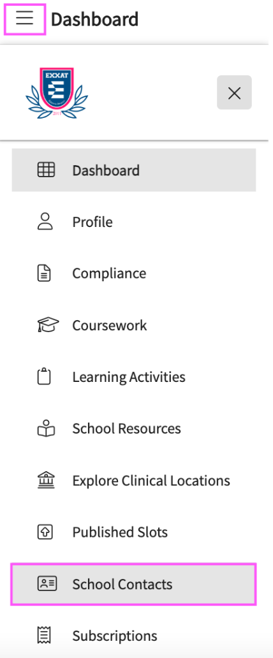Click the School Contacts ID card icon
The image size is (273, 658).
click(x=47, y=584)
